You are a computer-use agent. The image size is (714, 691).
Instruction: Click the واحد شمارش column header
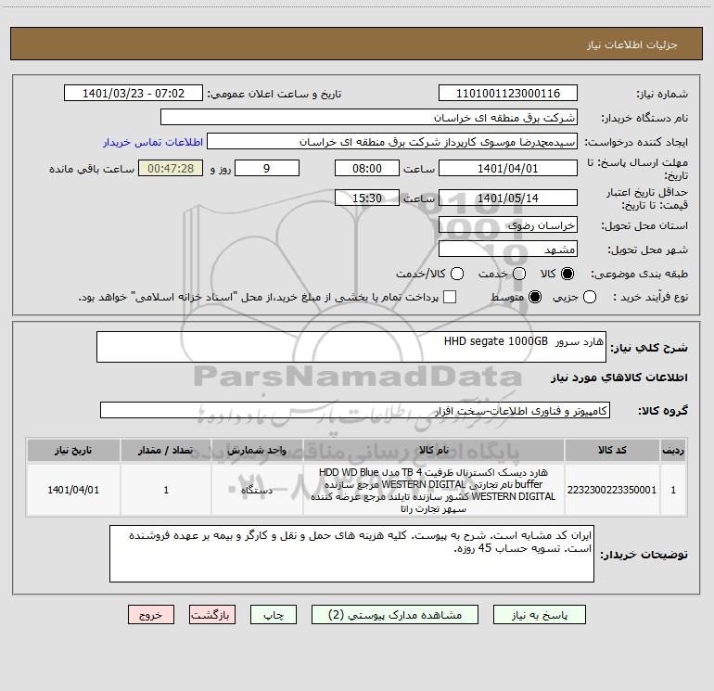click(257, 450)
